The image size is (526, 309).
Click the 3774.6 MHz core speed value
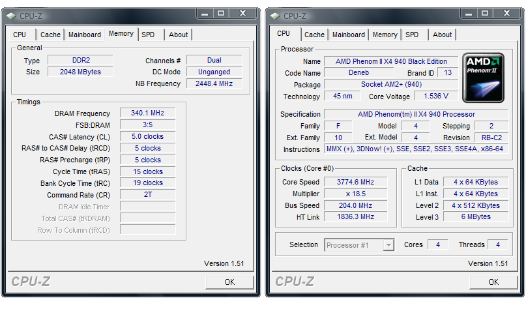(356, 182)
